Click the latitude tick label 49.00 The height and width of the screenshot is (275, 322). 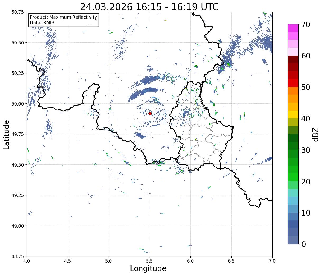pos(17,226)
